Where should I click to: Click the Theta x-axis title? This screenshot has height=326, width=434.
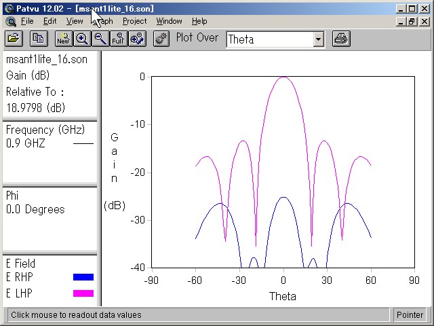click(283, 296)
